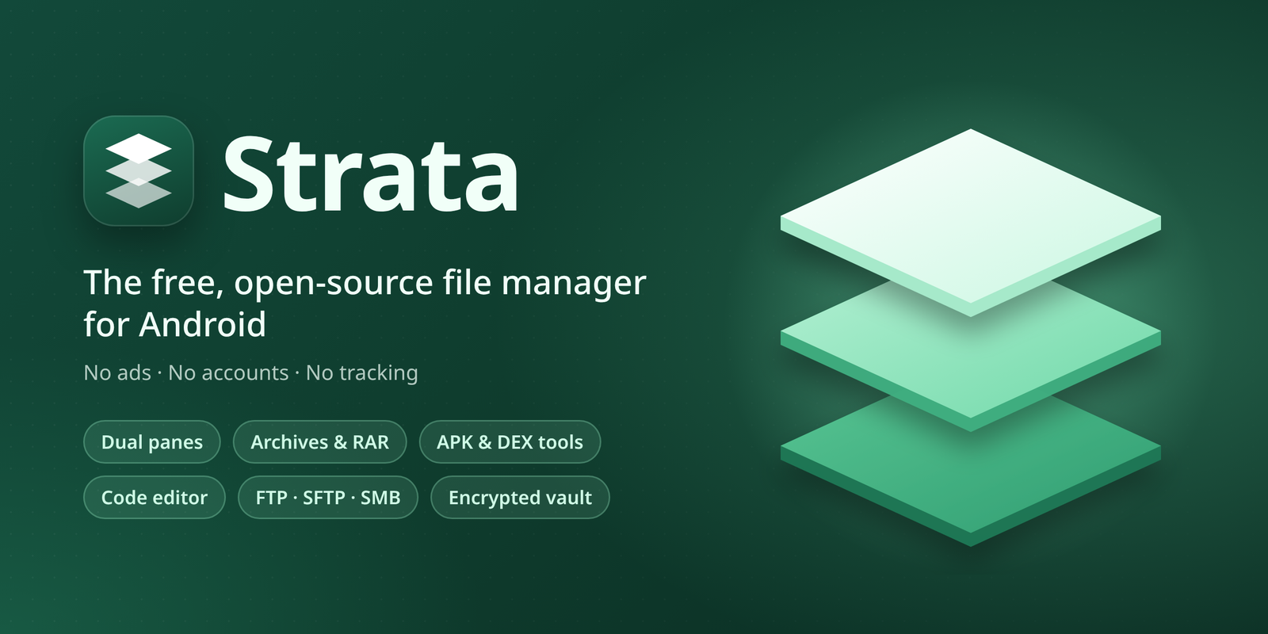The height and width of the screenshot is (634, 1268).
Task: Click the large stacked layers illustration
Action: (x=971, y=338)
